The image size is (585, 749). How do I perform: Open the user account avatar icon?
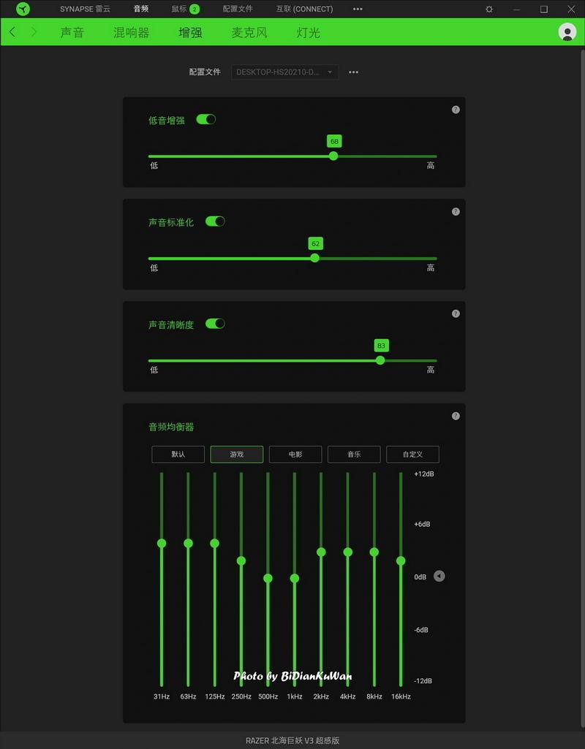[567, 32]
